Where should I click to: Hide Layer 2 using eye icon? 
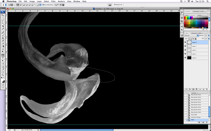(185, 50)
